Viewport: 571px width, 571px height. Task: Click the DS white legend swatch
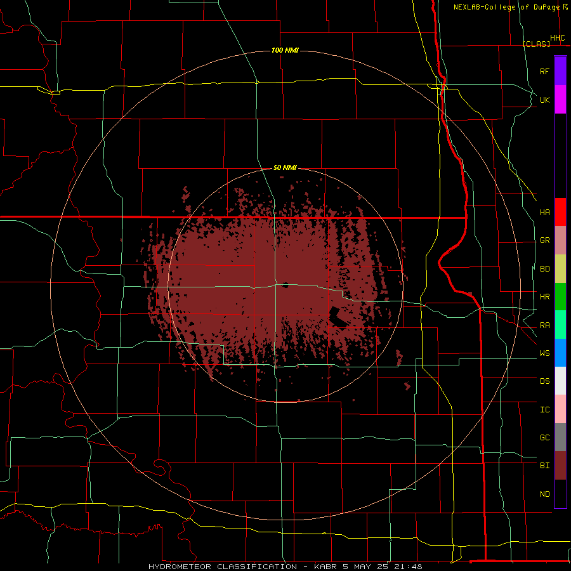point(560,381)
